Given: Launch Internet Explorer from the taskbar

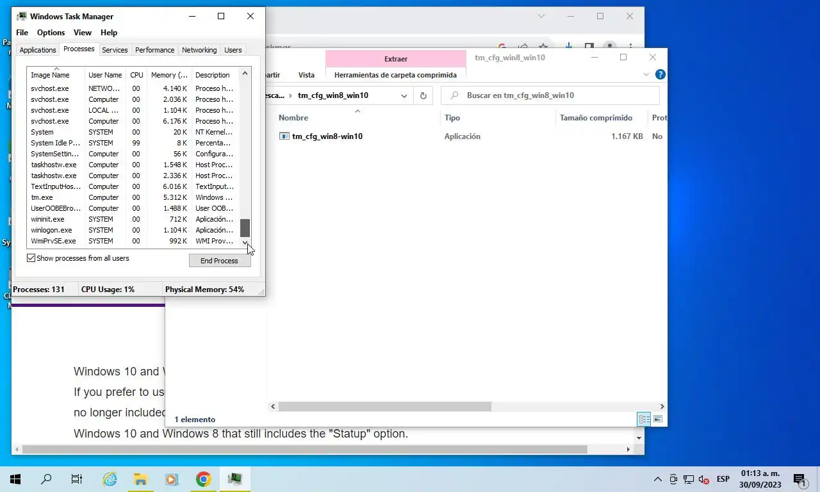Looking at the screenshot, I should click(x=110, y=479).
